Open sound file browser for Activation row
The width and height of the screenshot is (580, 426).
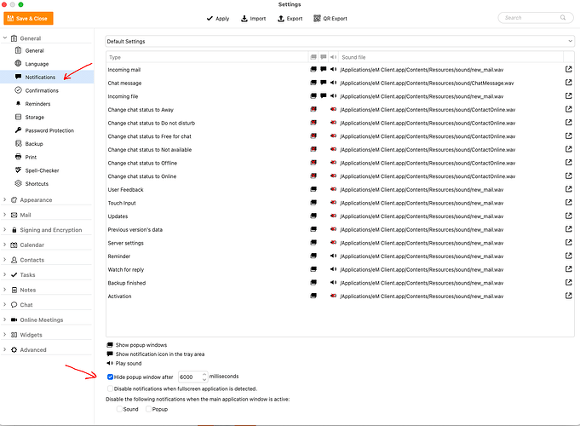(x=569, y=296)
